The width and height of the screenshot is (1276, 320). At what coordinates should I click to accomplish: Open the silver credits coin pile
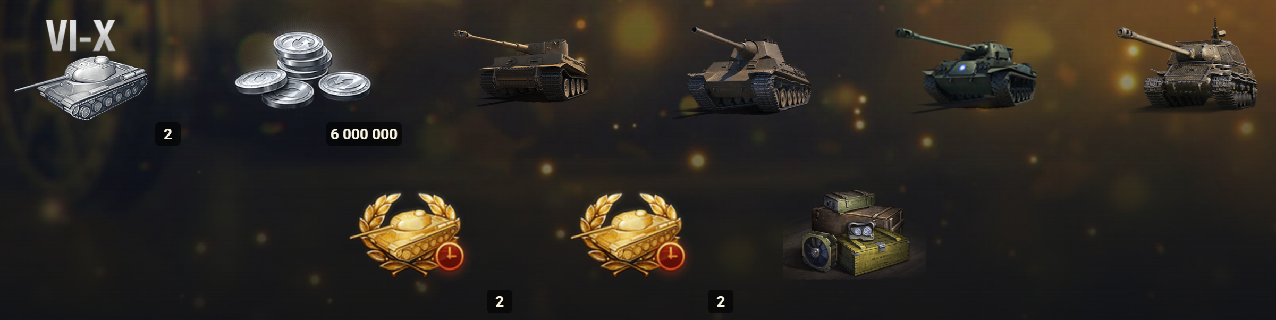303,70
